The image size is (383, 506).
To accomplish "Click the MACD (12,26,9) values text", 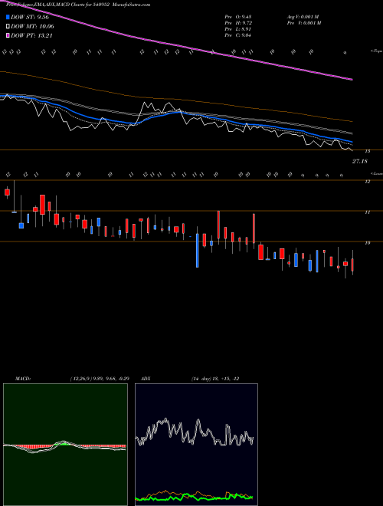I will (100, 379).
